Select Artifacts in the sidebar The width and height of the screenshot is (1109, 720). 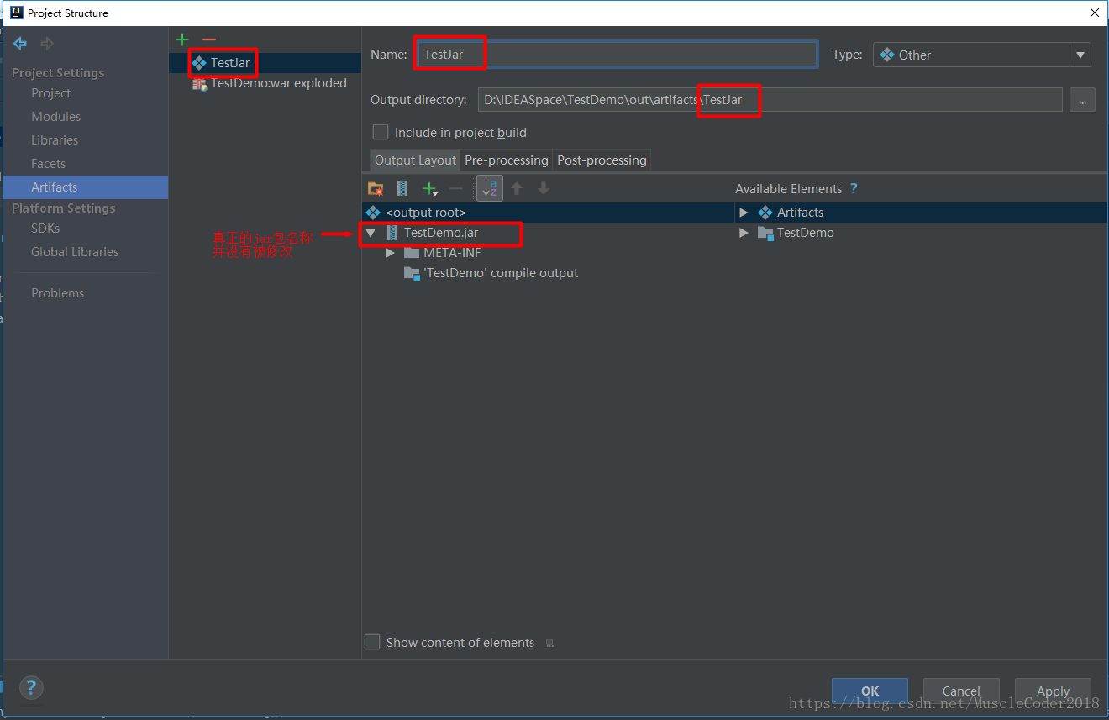coord(85,187)
